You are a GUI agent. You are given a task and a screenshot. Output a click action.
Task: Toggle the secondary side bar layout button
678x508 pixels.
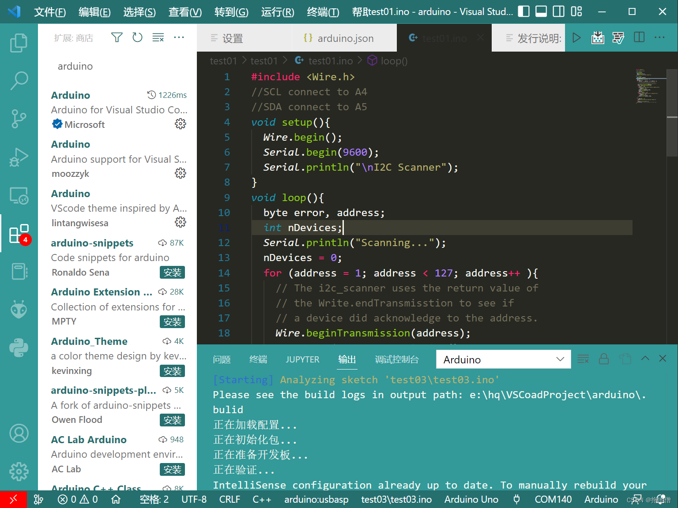pos(559,11)
